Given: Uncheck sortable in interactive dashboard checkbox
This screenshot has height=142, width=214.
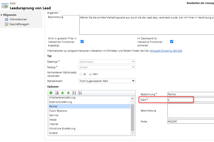Looking at the screenshot, I should tap(172, 42).
